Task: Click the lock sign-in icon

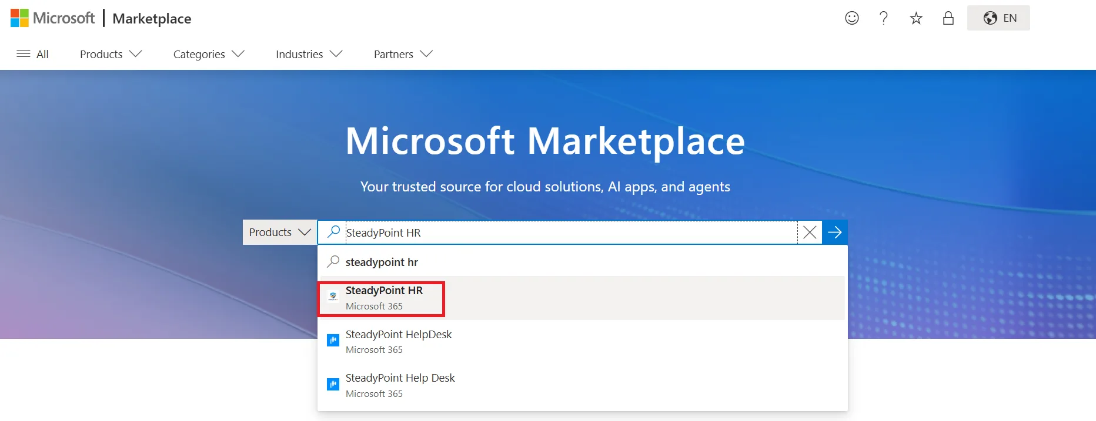Action: tap(948, 18)
